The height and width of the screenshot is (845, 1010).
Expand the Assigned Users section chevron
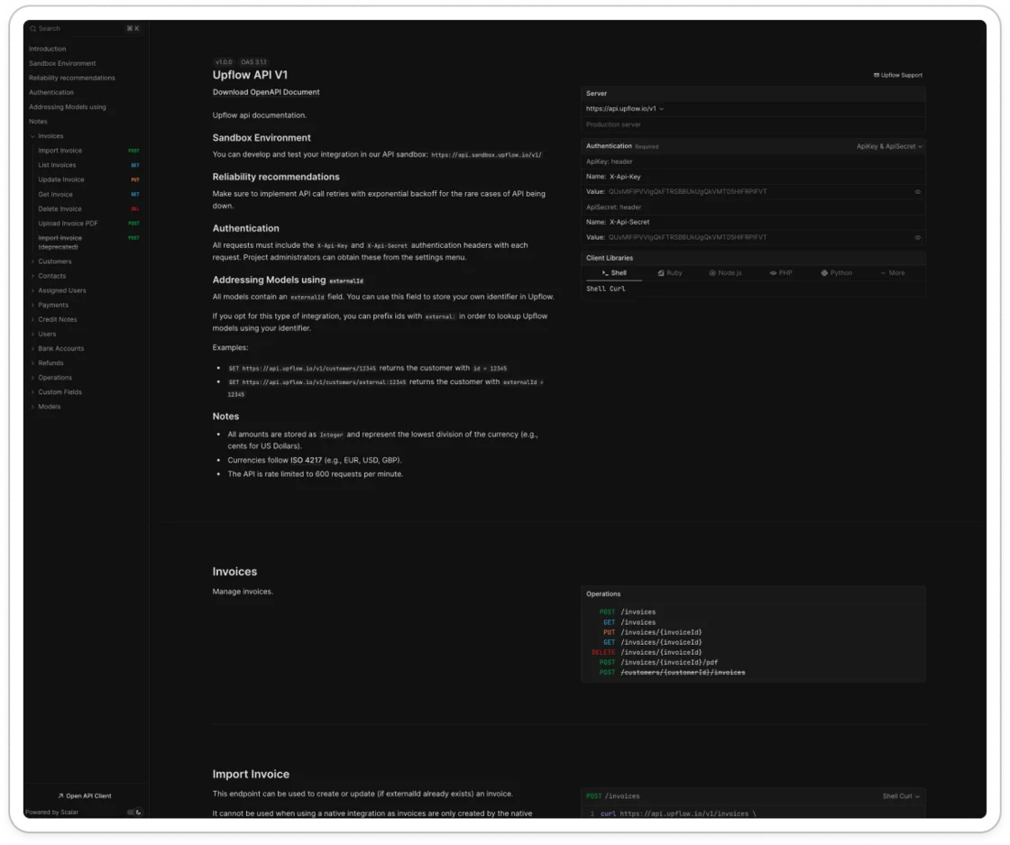click(32, 290)
